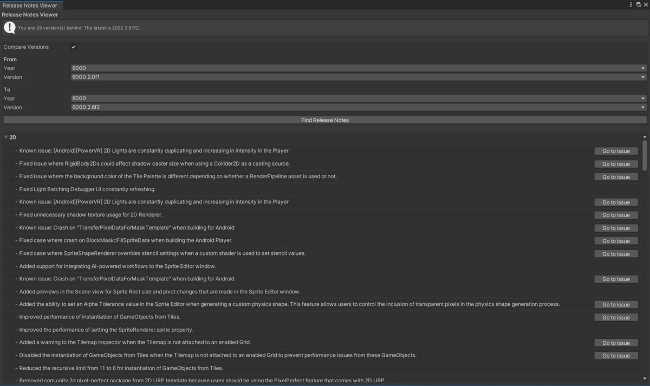This screenshot has width=650, height=386.
Task: Click the maximize panel icon in the titlebar
Action: [x=638, y=4]
